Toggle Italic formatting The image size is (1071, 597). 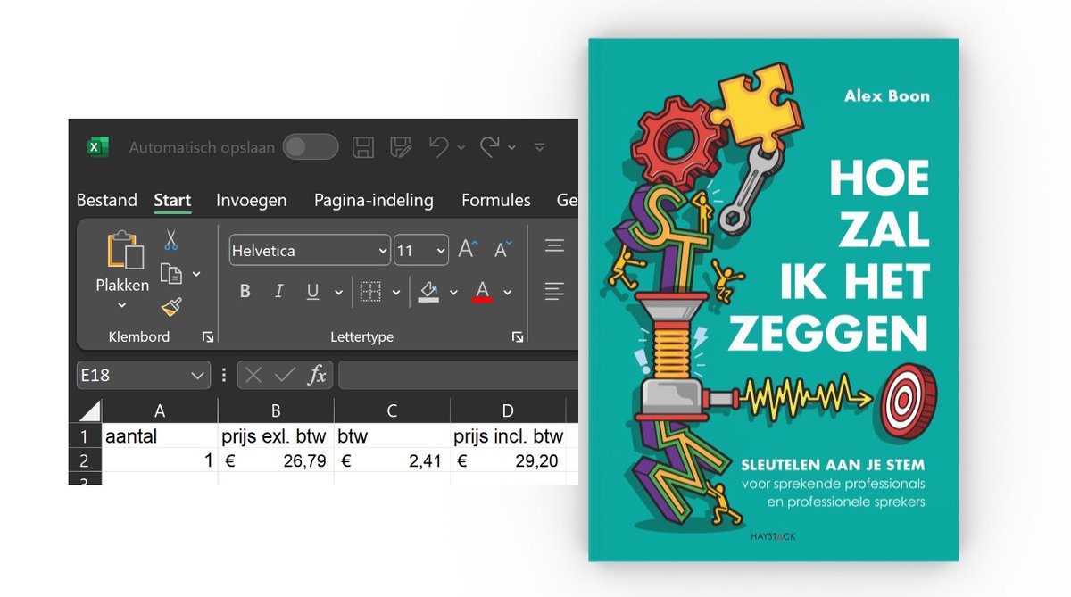coord(278,291)
